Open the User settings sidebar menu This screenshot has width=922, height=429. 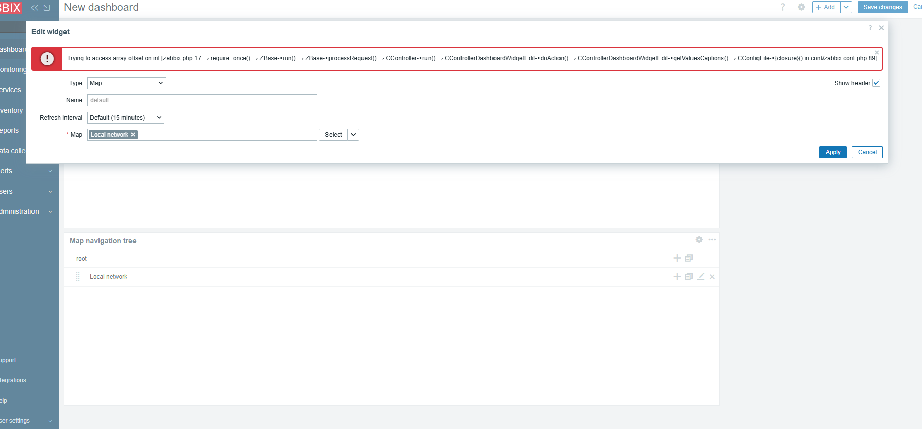click(26, 421)
